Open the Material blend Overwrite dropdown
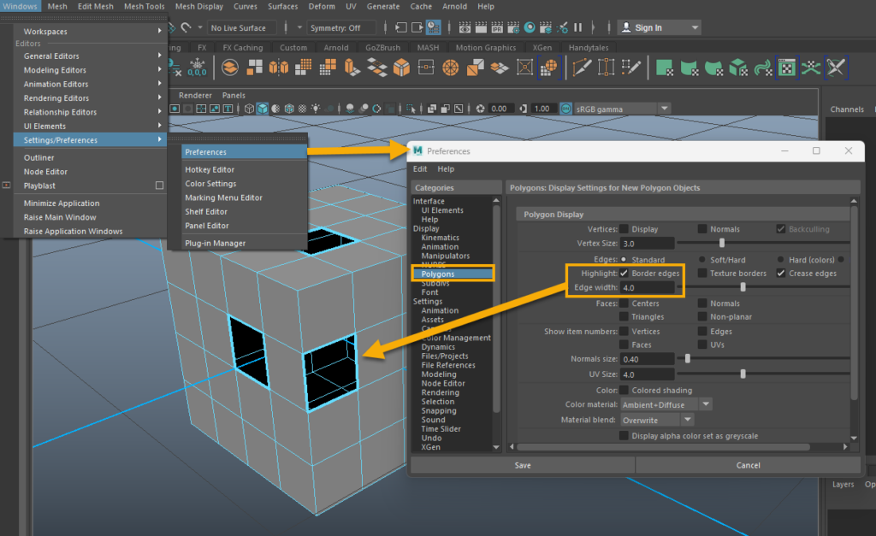Screen dimensions: 876x536 click(x=657, y=420)
